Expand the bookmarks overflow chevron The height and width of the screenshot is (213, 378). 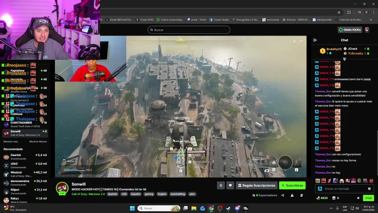[x=371, y=20]
